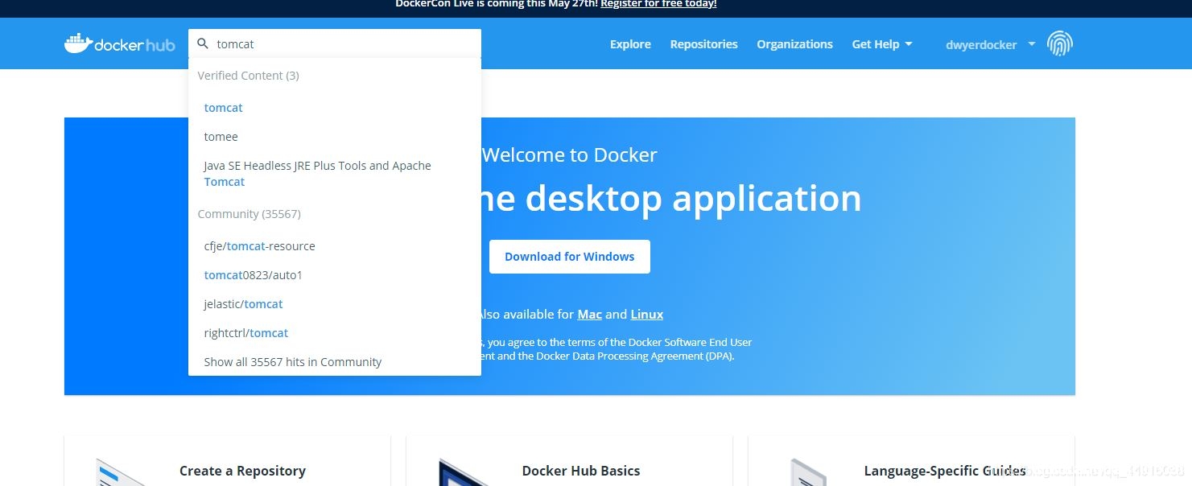Choose the jelastic/tomcat community result

pyautogui.click(x=243, y=303)
